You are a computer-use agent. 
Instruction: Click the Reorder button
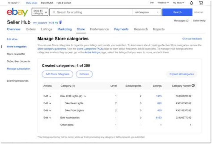(x=84, y=74)
